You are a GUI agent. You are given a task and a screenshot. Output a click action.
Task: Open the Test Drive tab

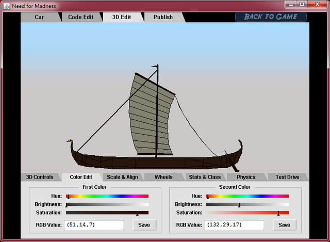coord(288,177)
